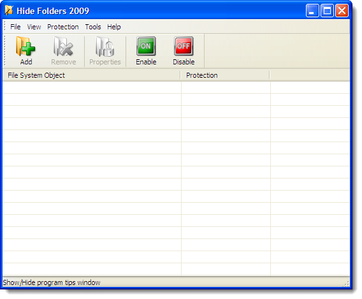Image resolution: width=362 pixels, height=299 pixels.
Task: Click the Add folder icon with green plus
Action: 25,47
